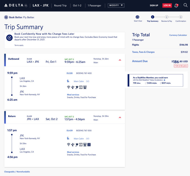Click the $146.98 flights price

184,45
